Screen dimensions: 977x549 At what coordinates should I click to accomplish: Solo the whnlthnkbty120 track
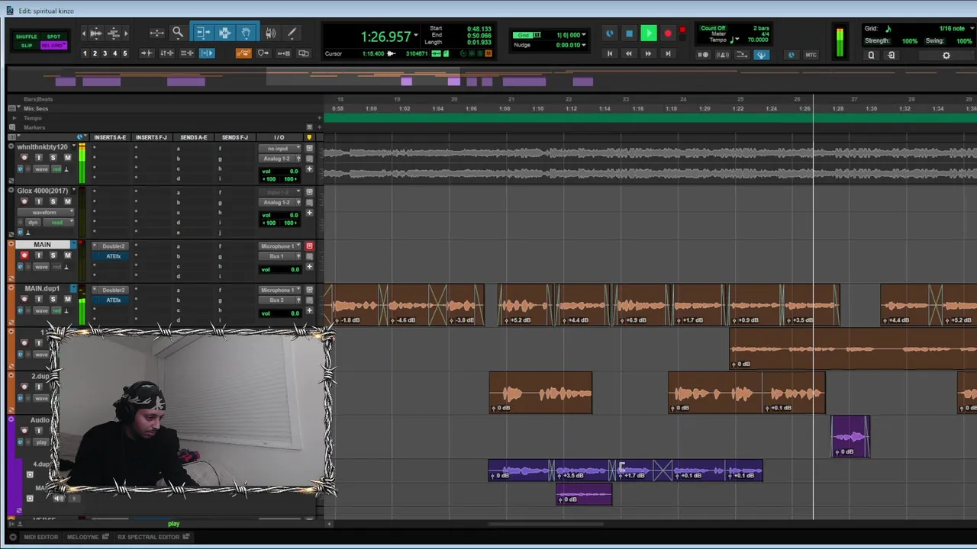point(53,158)
